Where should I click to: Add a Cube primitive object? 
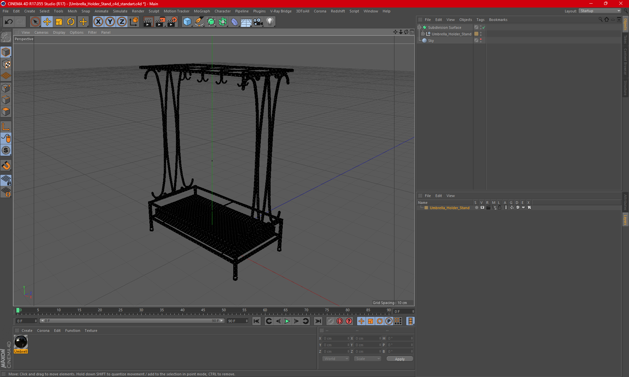pos(187,22)
